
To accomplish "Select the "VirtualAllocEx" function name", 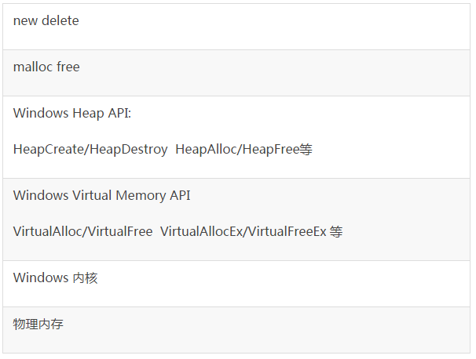I will click(x=202, y=232).
